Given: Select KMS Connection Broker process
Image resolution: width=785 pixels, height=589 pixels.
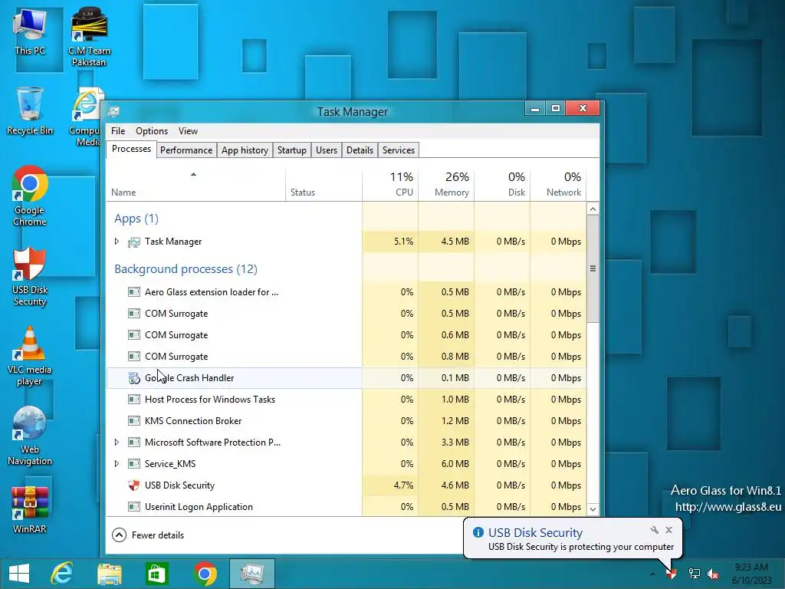Looking at the screenshot, I should [x=346, y=421].
